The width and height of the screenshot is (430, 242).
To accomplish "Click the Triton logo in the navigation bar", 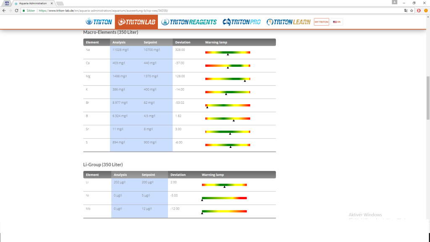I will [x=99, y=22].
